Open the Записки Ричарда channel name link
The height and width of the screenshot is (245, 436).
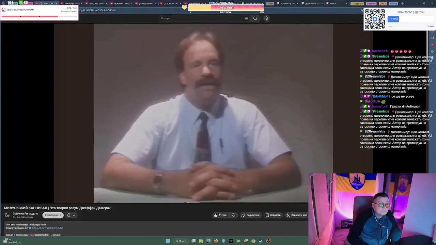click(24, 214)
